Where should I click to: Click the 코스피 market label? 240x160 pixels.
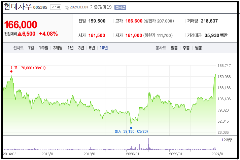(56, 7)
